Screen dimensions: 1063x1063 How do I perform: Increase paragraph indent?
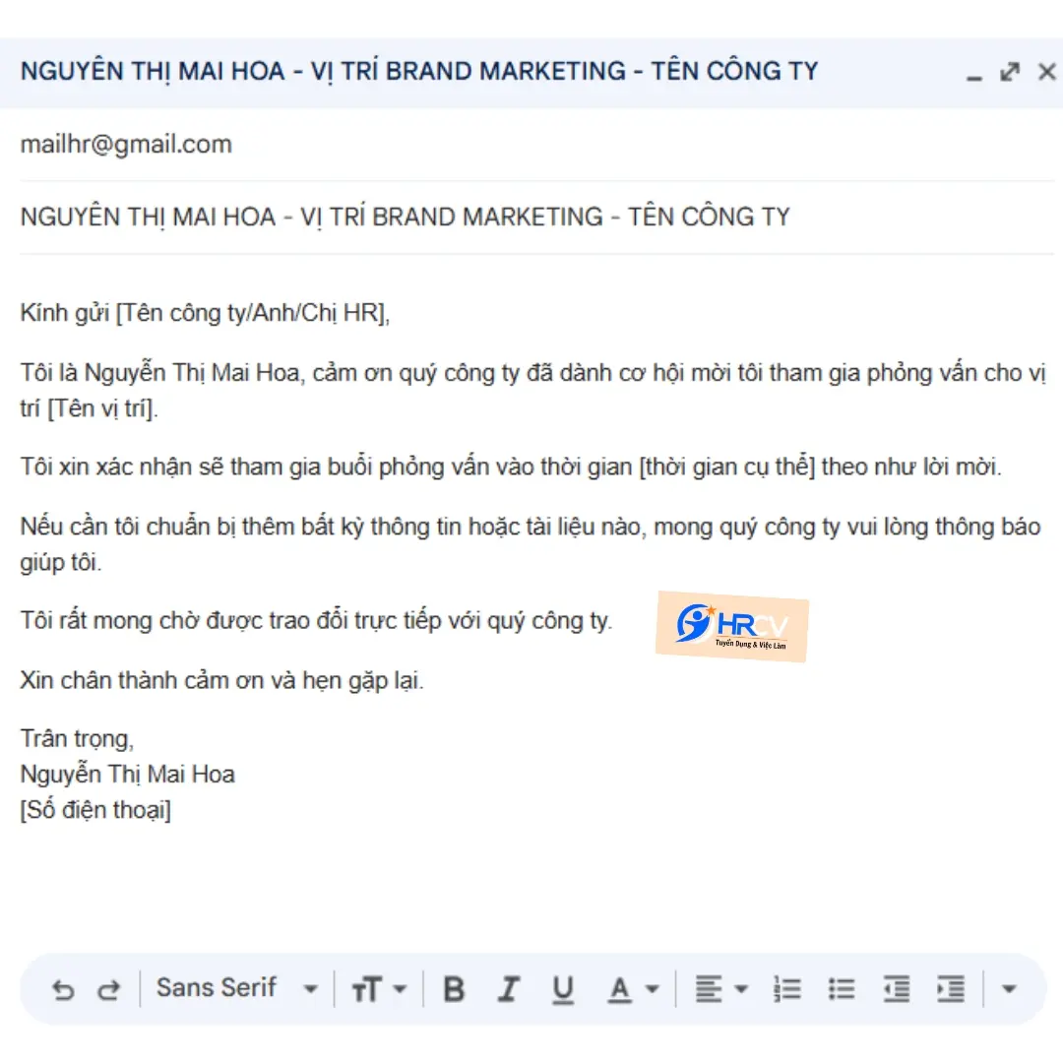click(951, 990)
